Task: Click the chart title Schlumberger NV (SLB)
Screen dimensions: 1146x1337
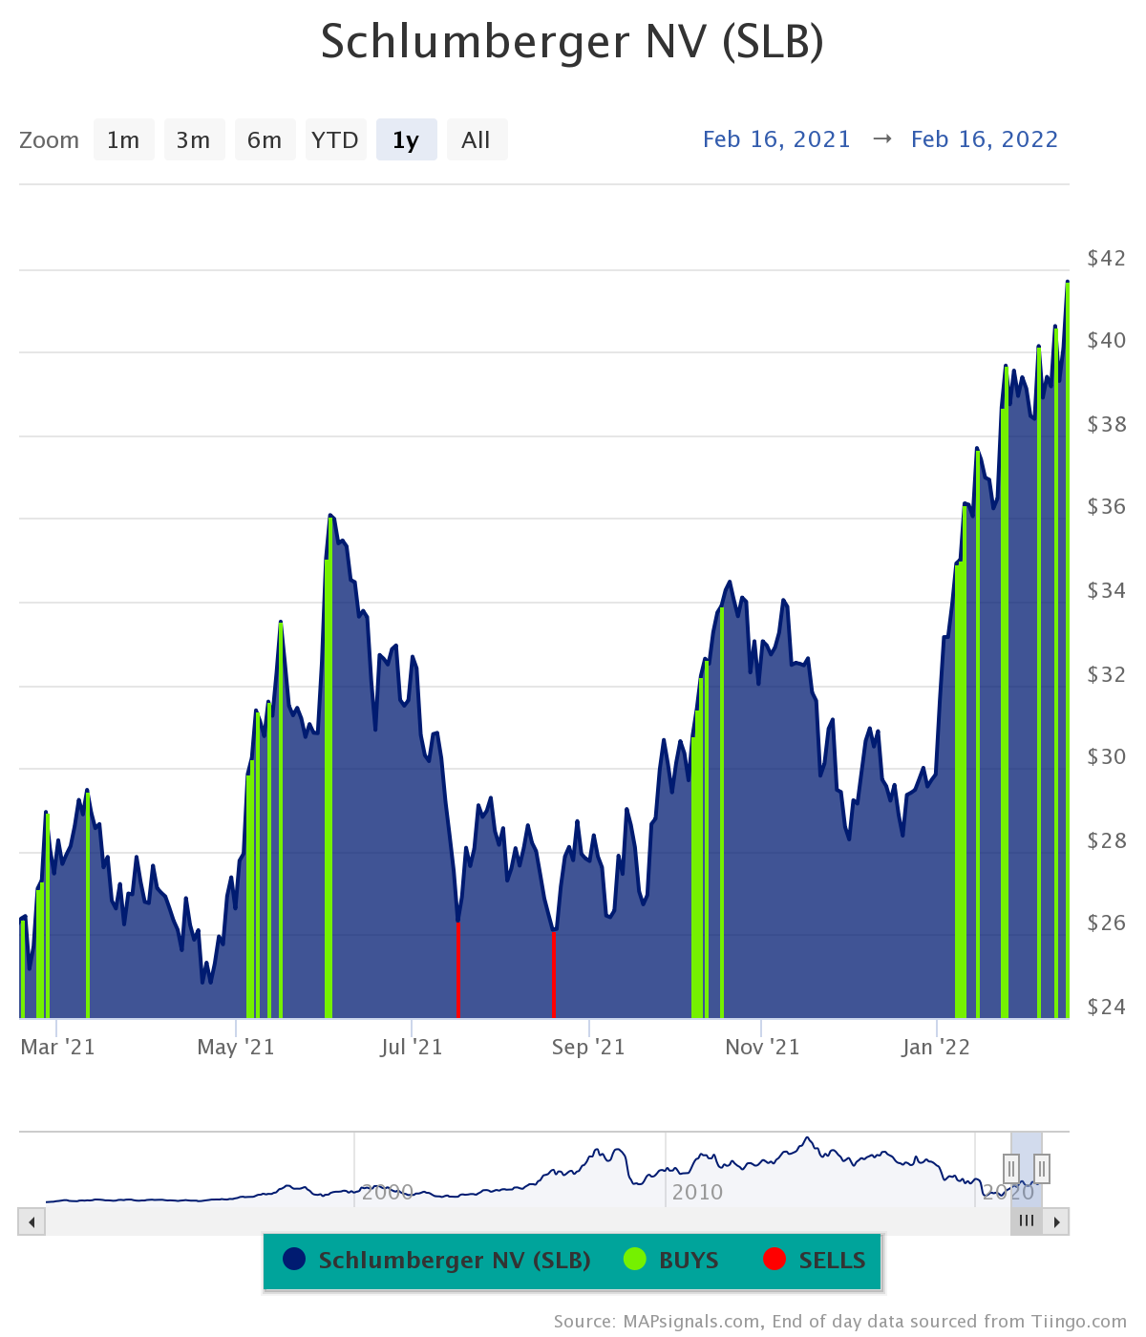Action: tap(572, 42)
